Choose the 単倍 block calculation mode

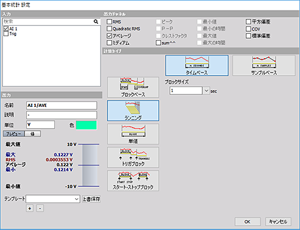(x=133, y=134)
